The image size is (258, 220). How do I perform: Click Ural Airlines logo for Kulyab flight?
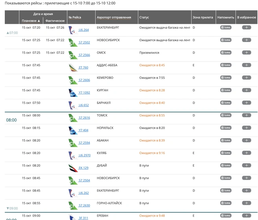click(73, 156)
